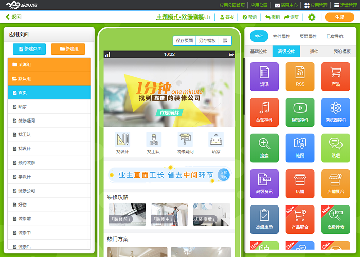Choose the 音频控件 audio widget

(x=264, y=112)
